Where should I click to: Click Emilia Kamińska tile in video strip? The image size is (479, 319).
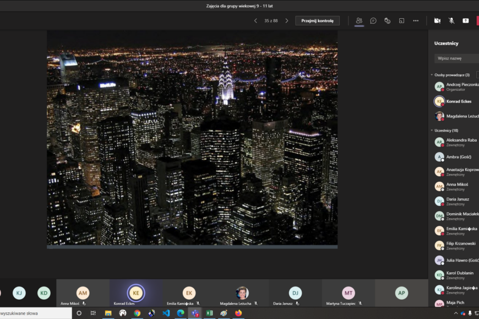(189, 293)
